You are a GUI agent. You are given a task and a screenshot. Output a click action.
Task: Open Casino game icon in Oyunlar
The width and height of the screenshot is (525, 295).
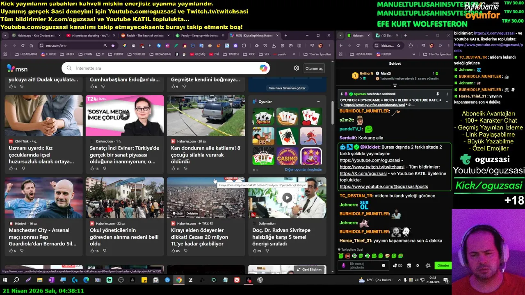click(287, 156)
